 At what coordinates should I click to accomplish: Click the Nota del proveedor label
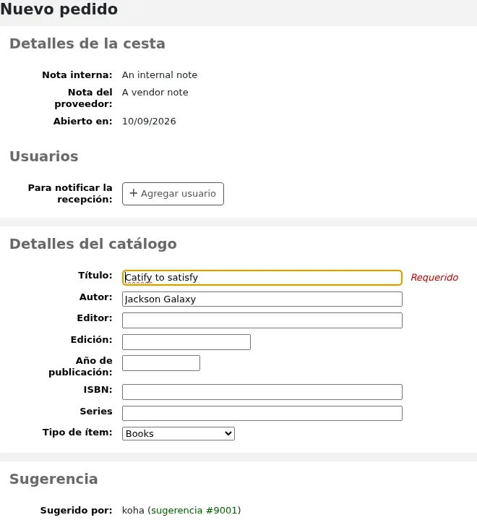pyautogui.click(x=83, y=98)
